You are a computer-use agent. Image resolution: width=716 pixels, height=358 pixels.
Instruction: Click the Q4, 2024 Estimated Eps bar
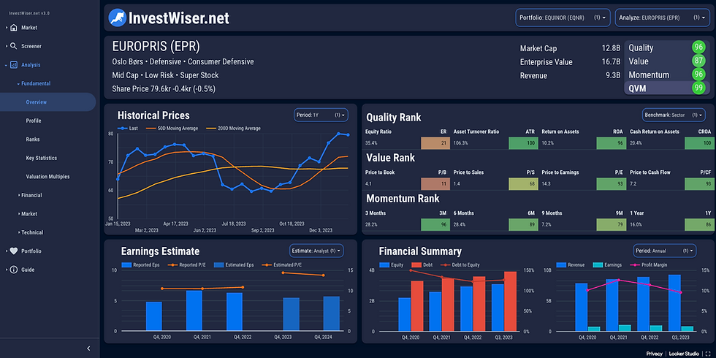coord(331,313)
